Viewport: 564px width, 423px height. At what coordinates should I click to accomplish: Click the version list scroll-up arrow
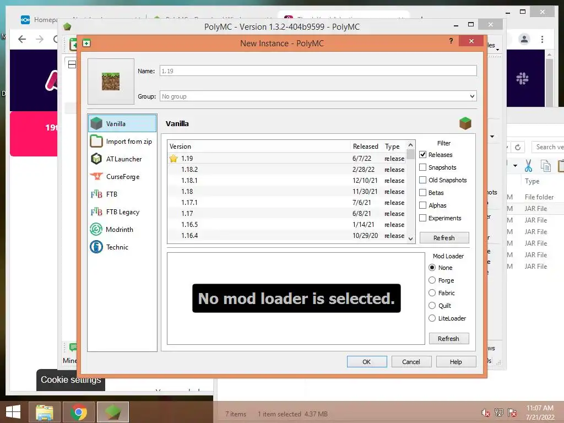[411, 145]
